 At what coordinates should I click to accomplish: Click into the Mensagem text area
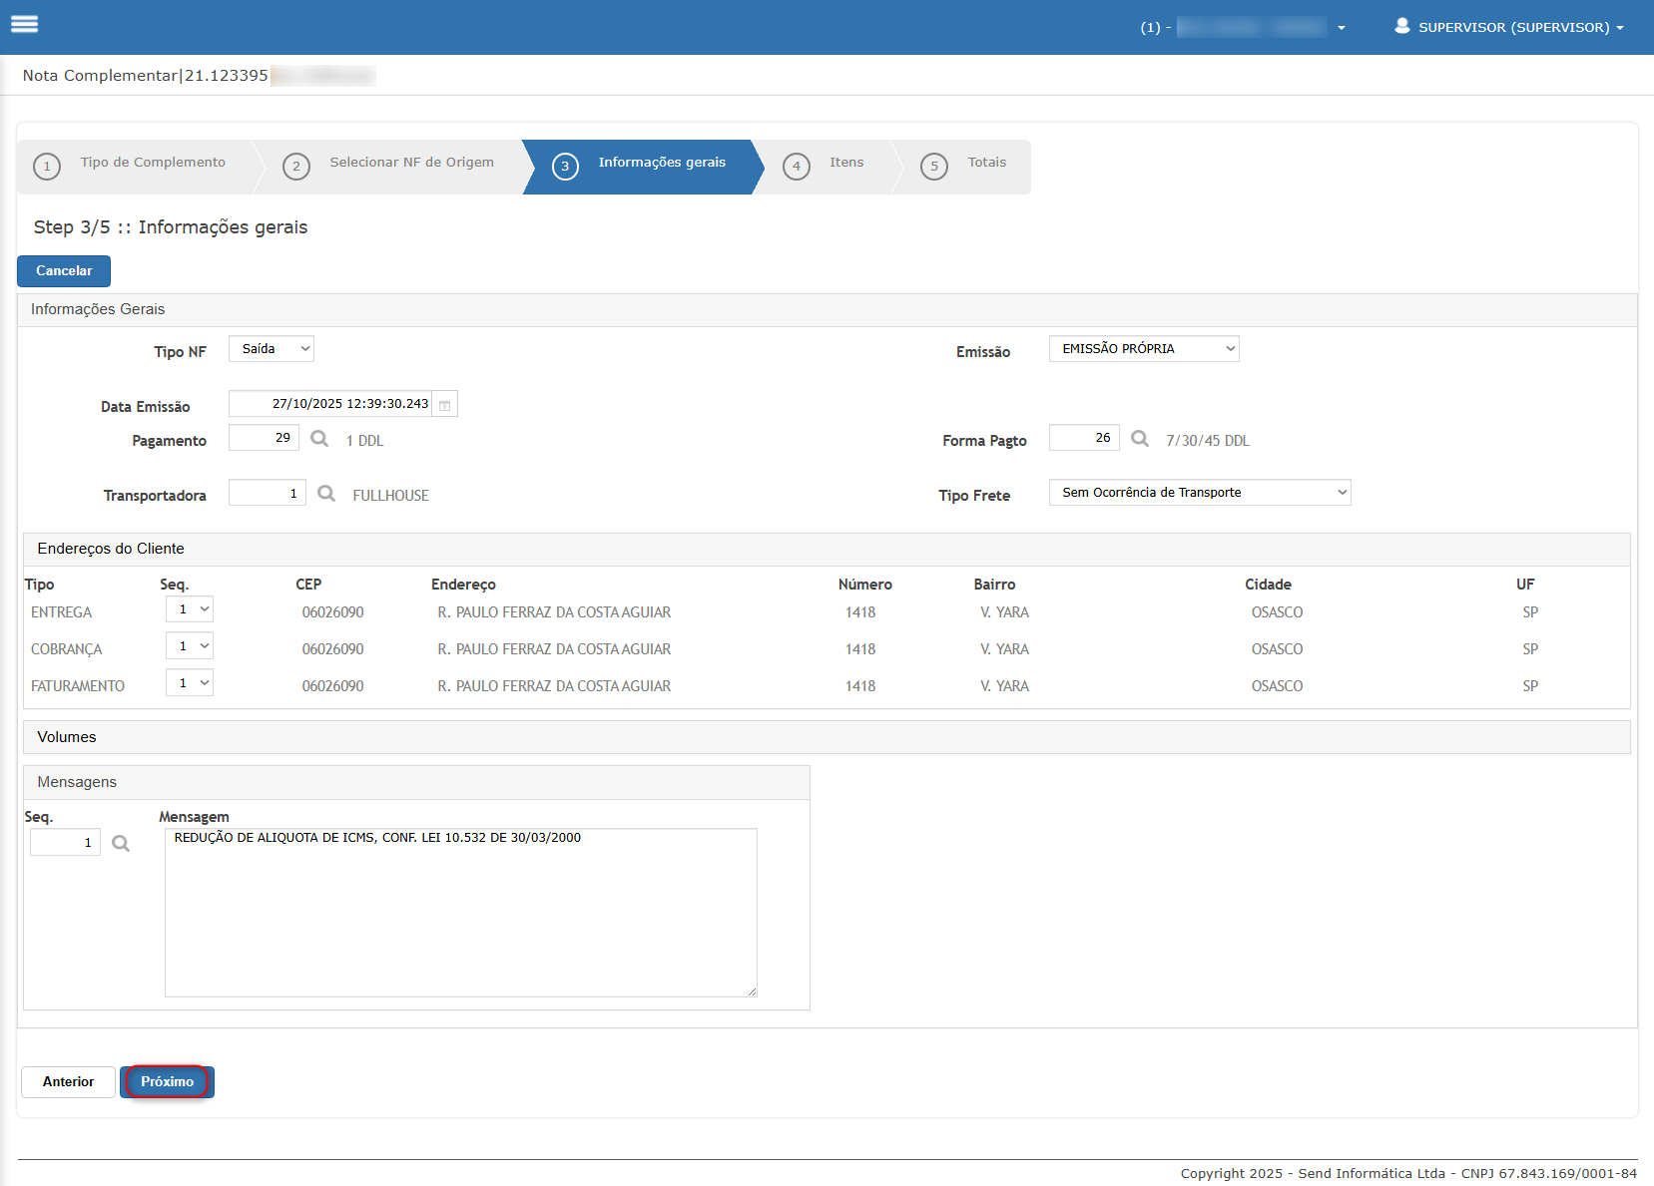[460, 913]
